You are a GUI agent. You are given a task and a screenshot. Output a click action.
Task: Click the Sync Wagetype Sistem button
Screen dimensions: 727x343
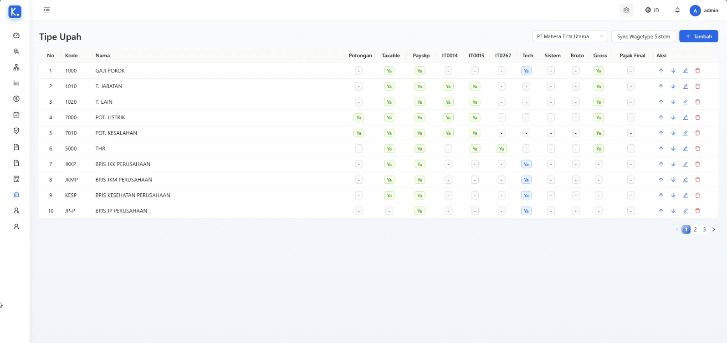tap(644, 36)
